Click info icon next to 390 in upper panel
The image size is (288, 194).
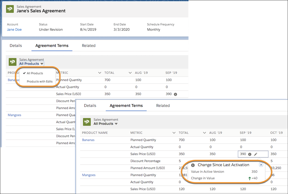tap(175, 94)
